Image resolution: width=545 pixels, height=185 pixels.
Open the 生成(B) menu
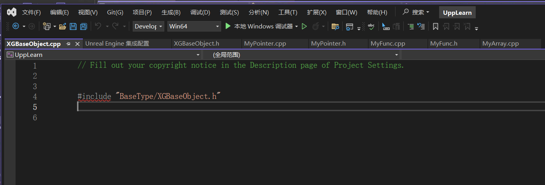coord(171,12)
